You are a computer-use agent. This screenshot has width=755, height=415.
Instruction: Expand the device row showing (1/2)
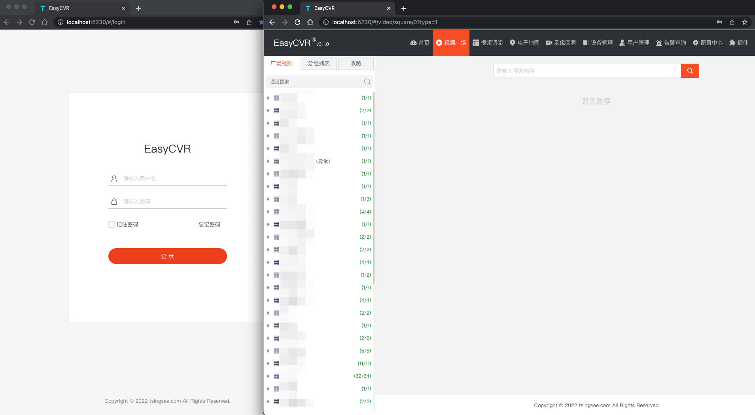268,275
